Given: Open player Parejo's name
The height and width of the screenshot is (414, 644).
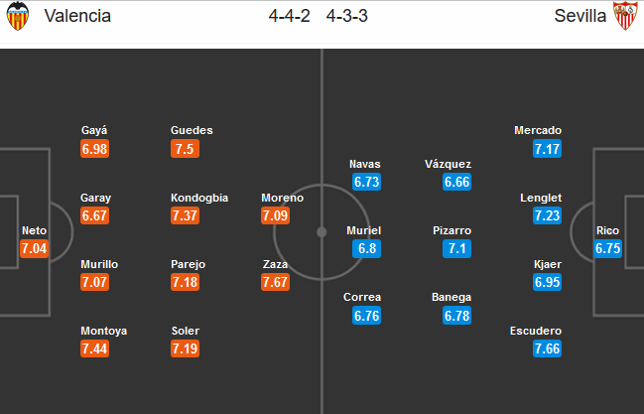Looking at the screenshot, I should point(188,264).
